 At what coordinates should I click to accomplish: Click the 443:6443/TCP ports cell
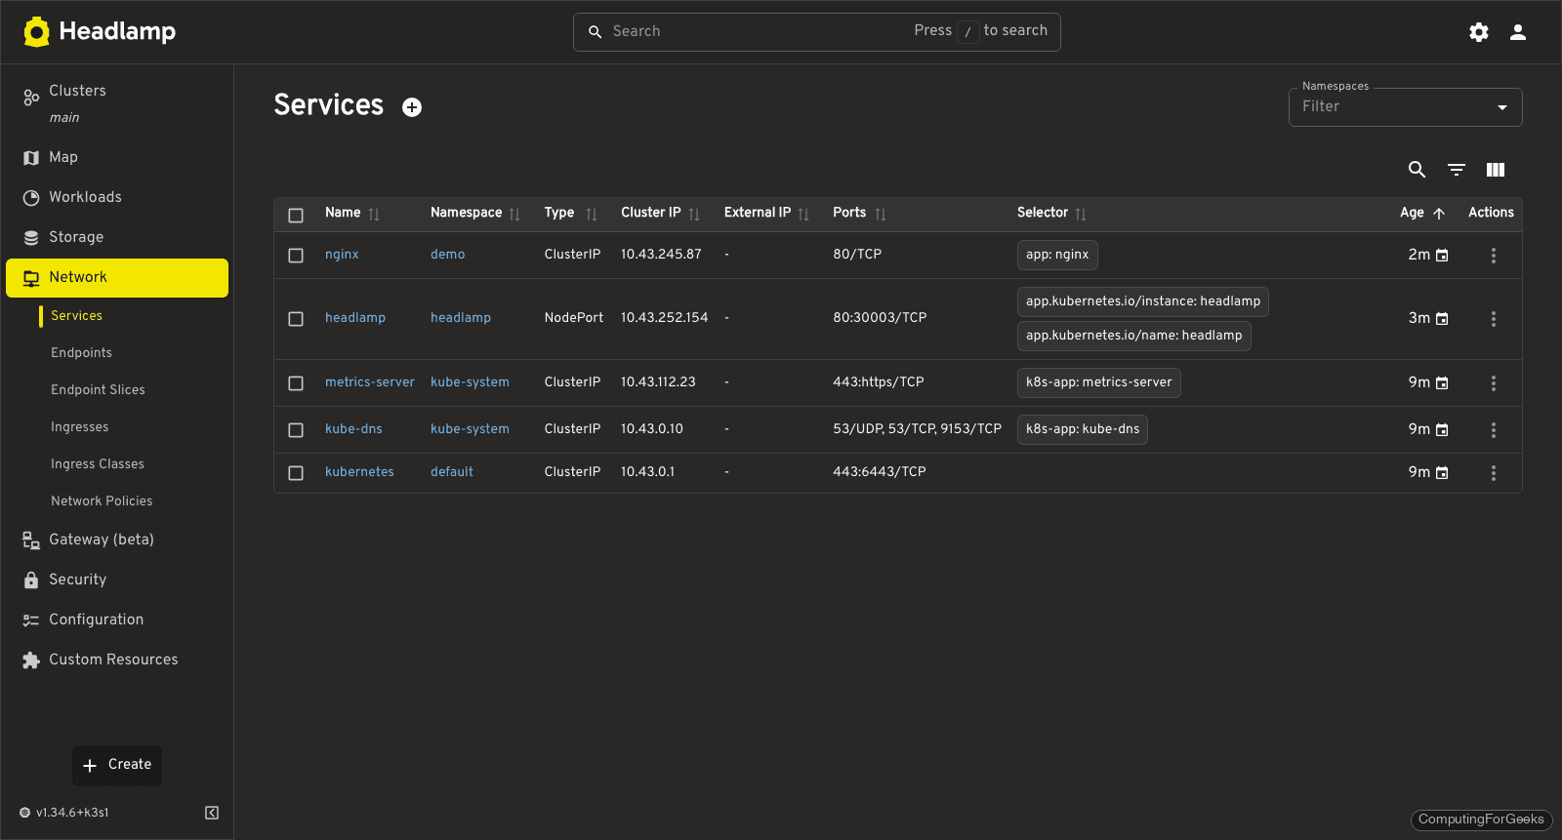point(880,472)
